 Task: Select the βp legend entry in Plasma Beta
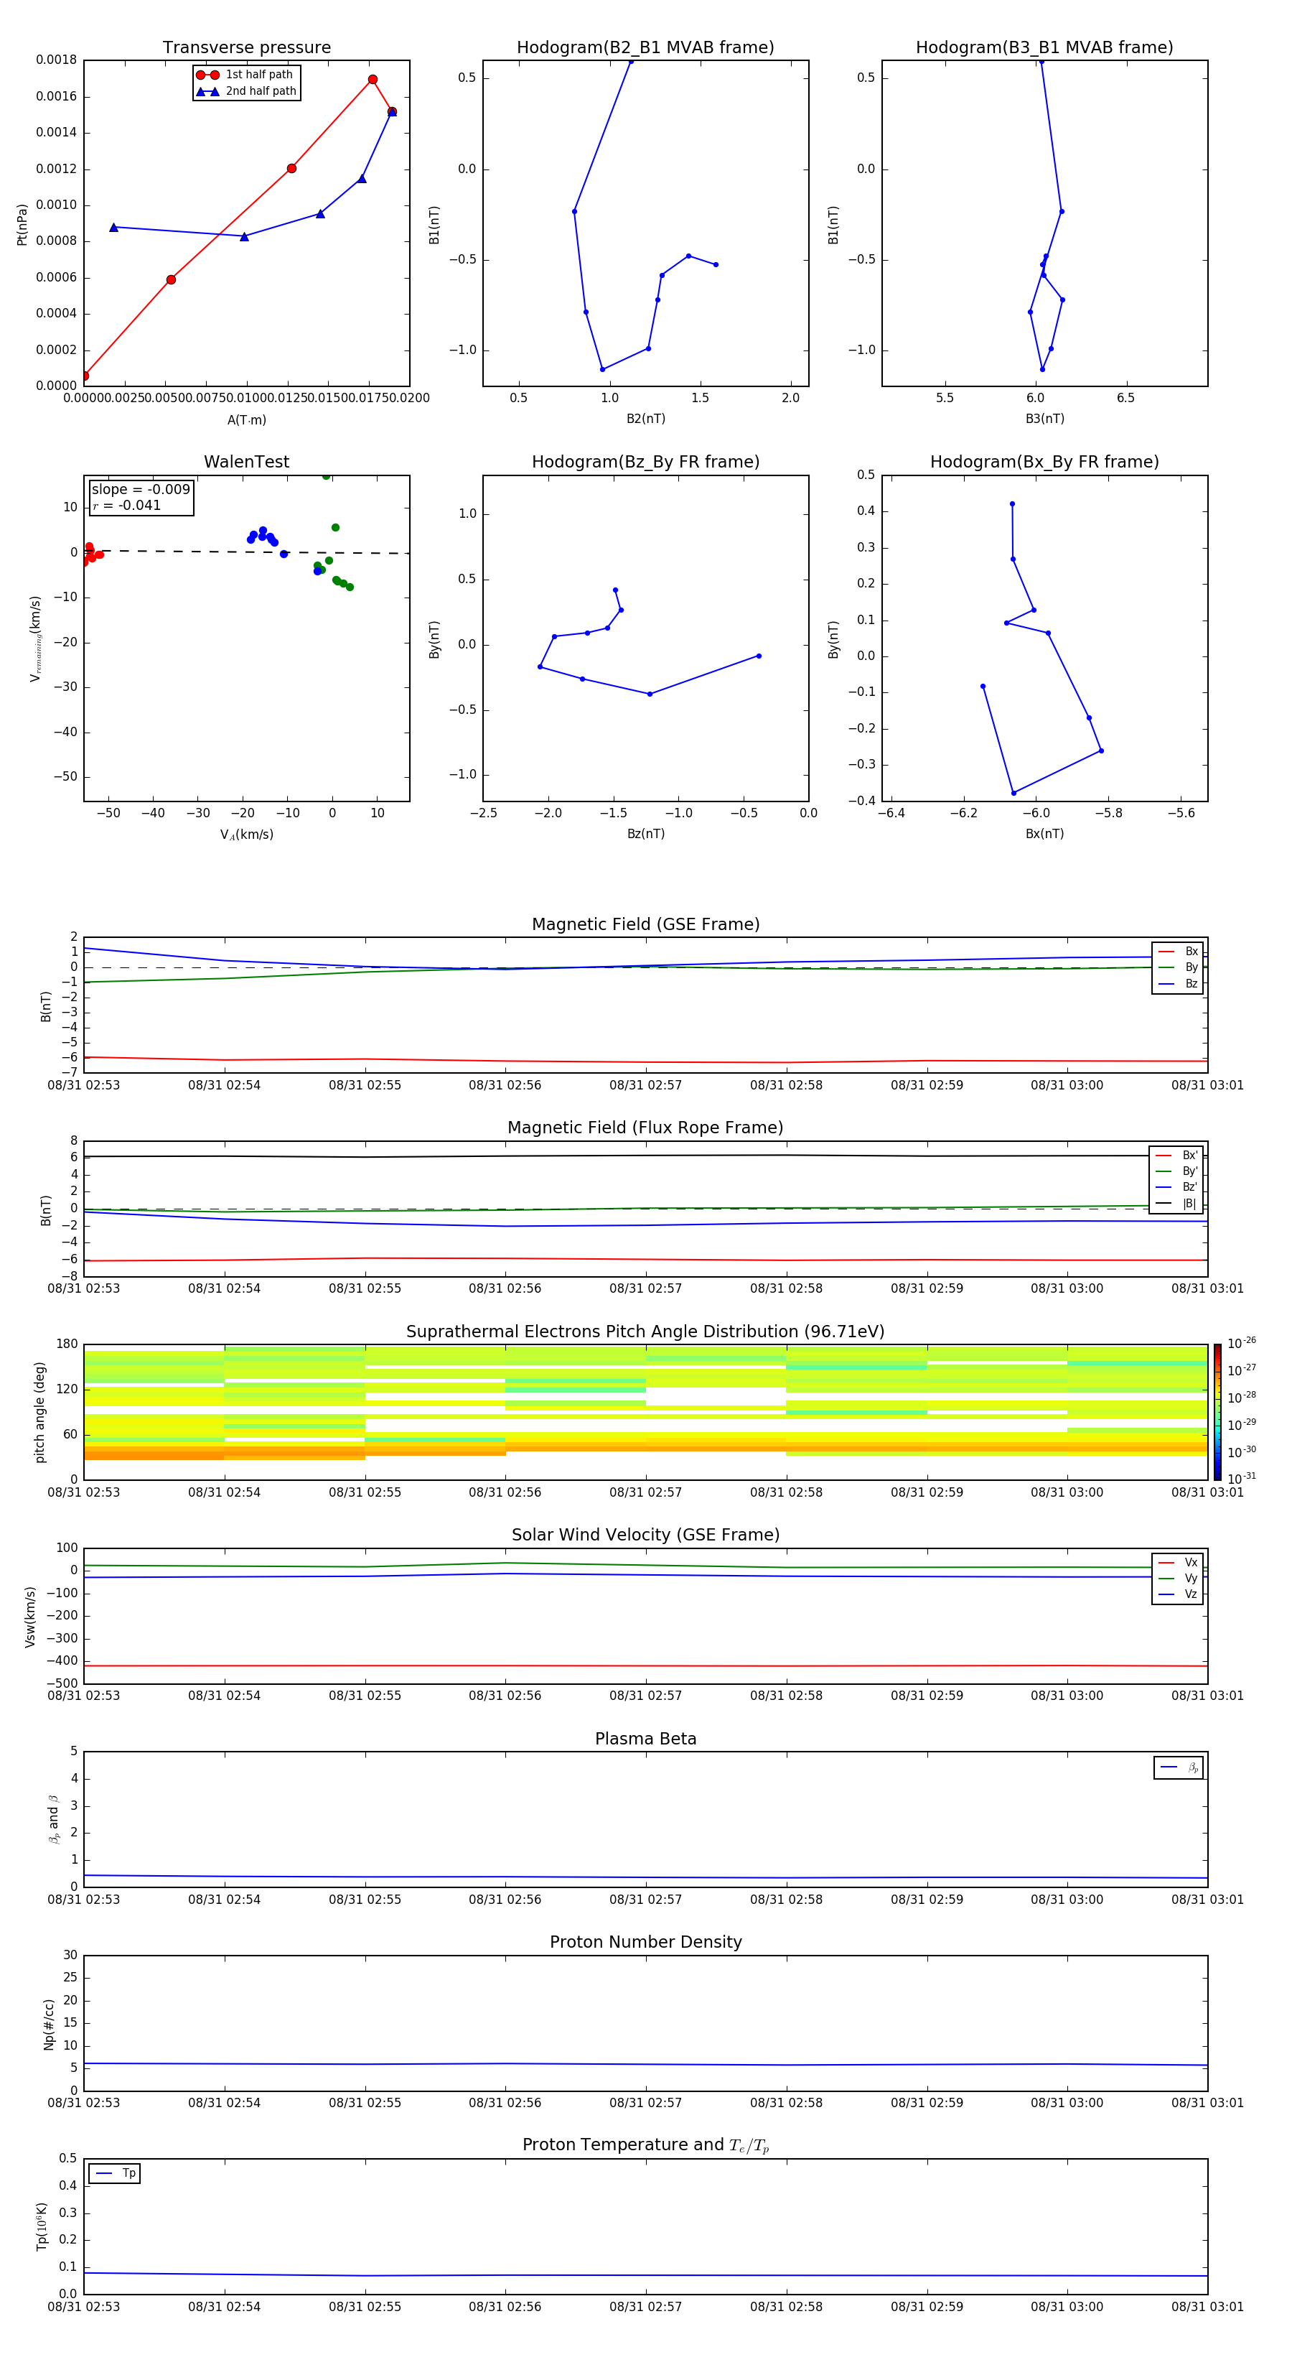(x=1179, y=1767)
